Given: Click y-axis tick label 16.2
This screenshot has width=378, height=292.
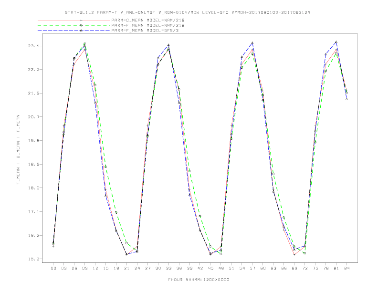Looking at the screenshot, I should 33,235.
